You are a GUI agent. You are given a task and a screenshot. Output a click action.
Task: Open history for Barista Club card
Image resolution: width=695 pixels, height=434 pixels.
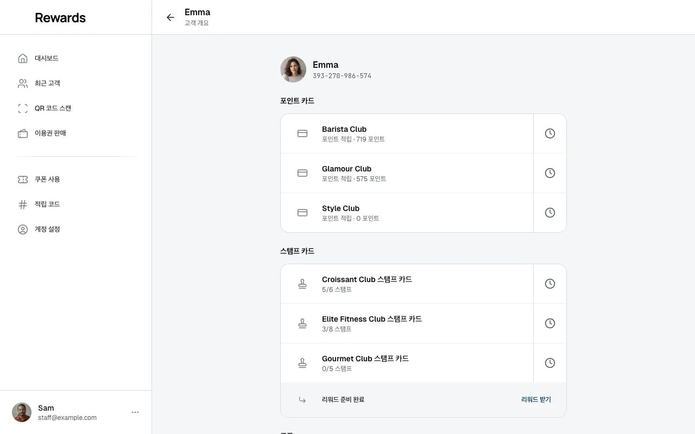[550, 133]
